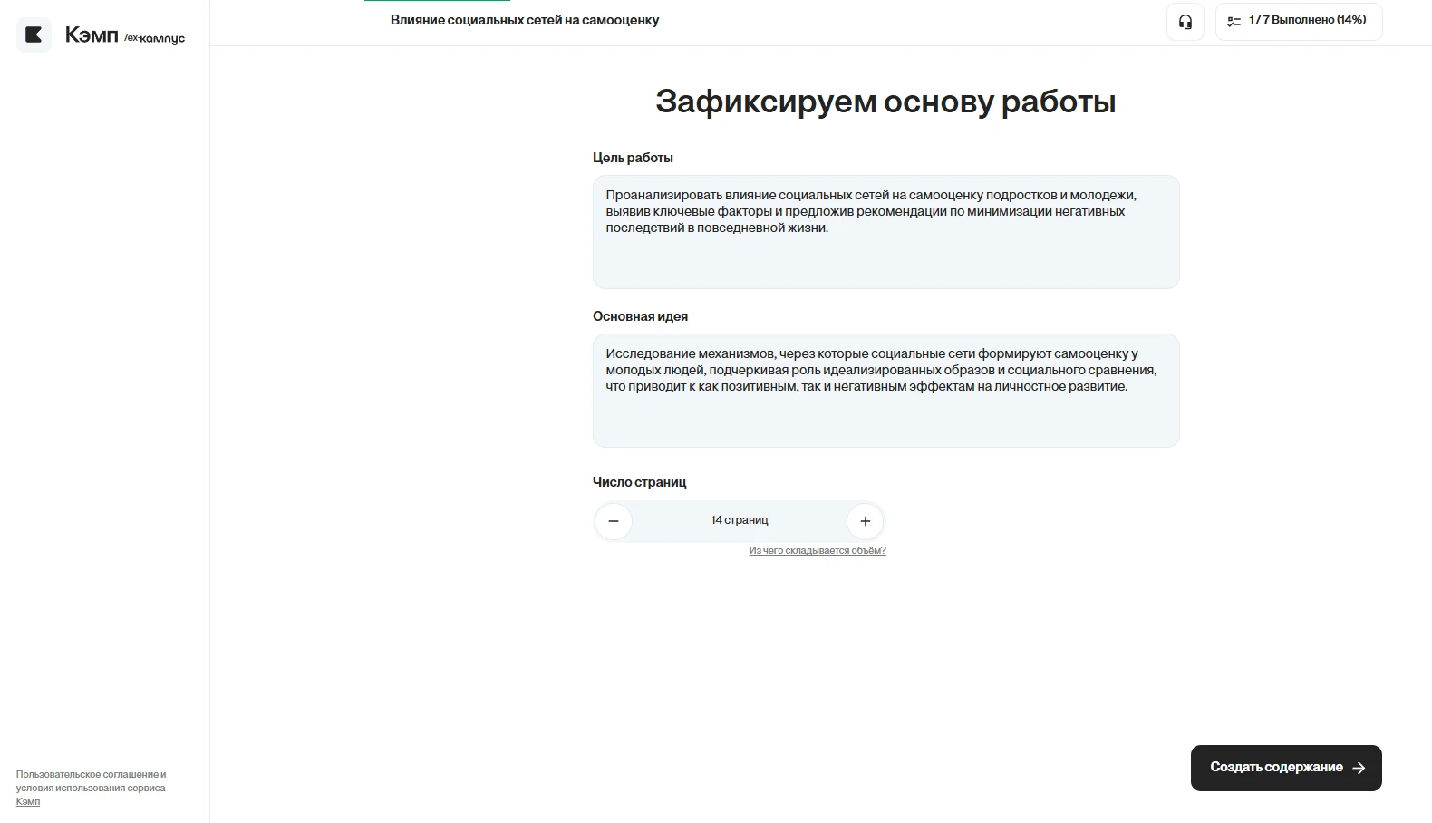Open the Из чего складывается объём? link
Image resolution: width=1432 pixels, height=823 pixels.
point(818,551)
